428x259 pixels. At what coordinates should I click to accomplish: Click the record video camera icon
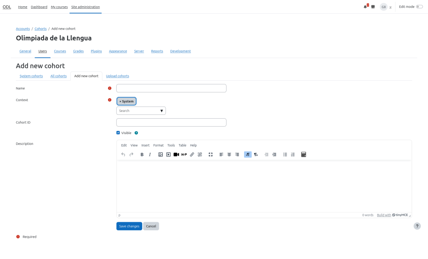tap(176, 155)
